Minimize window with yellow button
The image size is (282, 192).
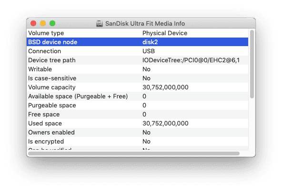[43, 23]
